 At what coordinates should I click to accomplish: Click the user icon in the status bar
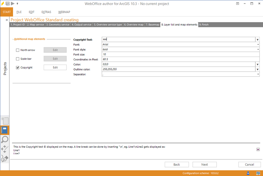tap(247, 173)
